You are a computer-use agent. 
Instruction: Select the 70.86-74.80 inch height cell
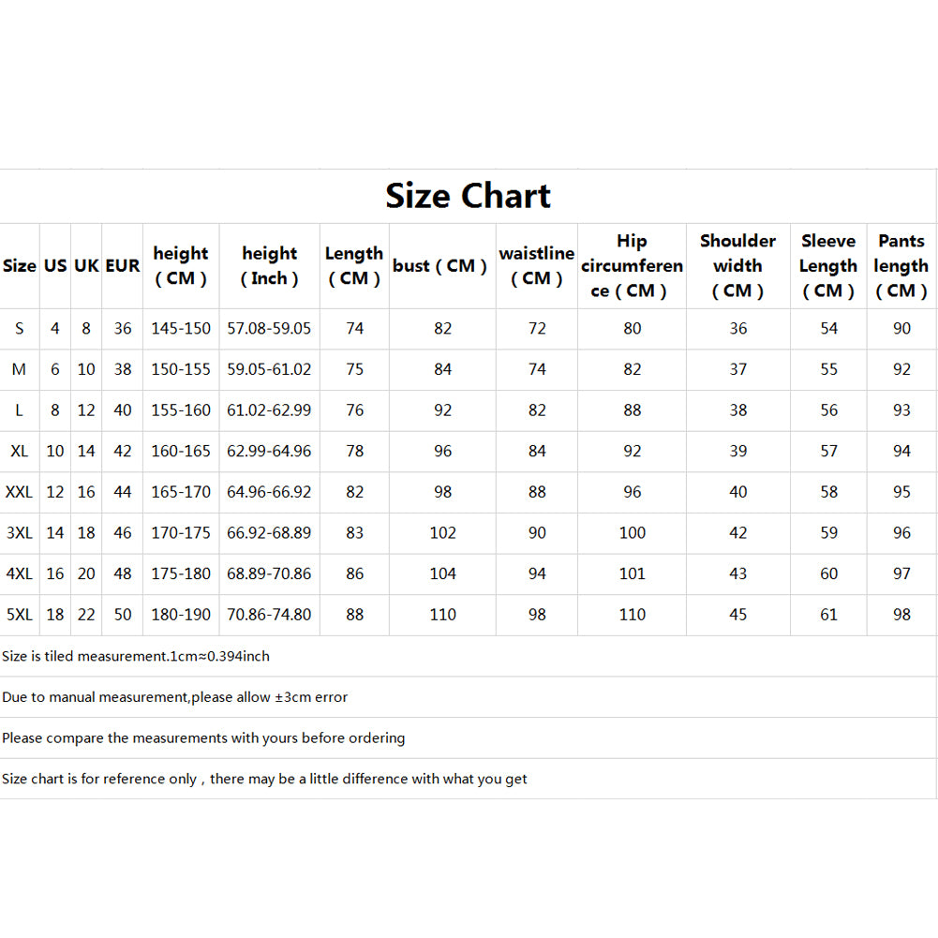click(x=269, y=615)
